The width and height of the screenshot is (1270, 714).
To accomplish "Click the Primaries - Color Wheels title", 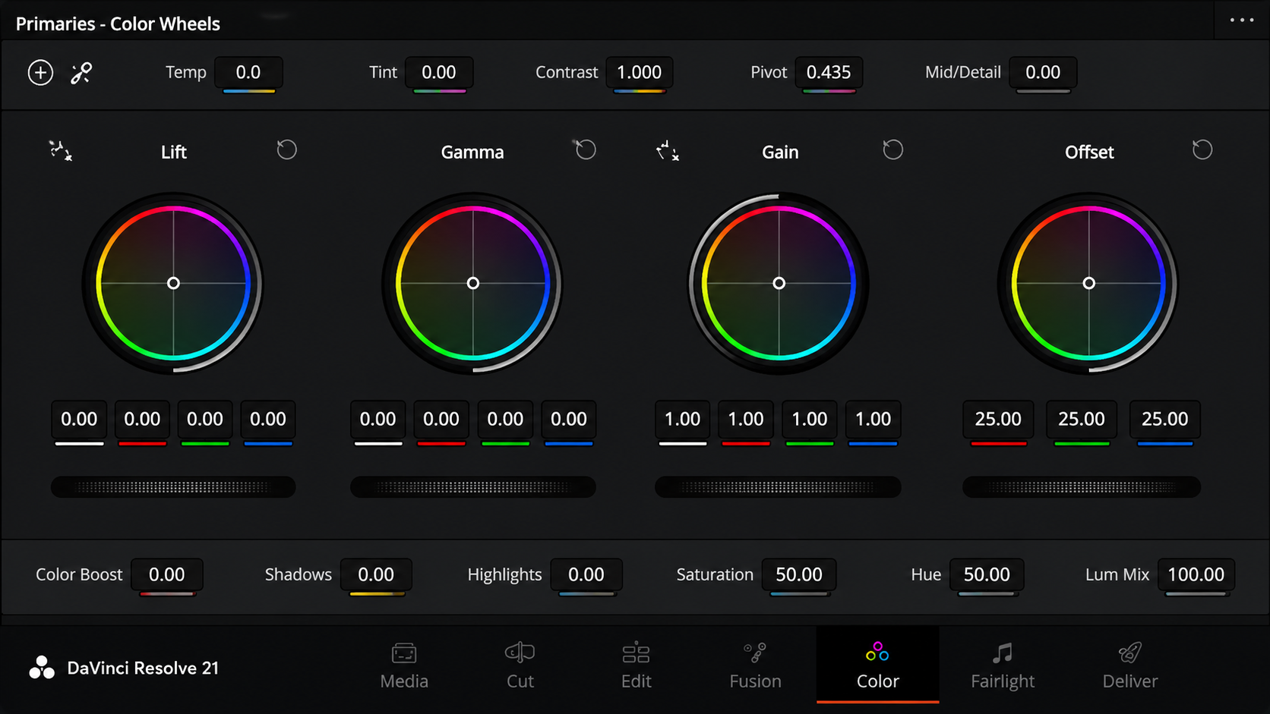I will [118, 24].
